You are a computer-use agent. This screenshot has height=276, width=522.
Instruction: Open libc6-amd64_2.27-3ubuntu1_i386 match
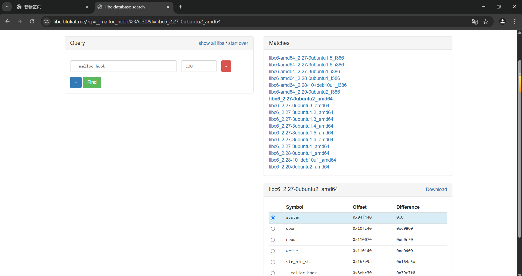click(x=304, y=72)
